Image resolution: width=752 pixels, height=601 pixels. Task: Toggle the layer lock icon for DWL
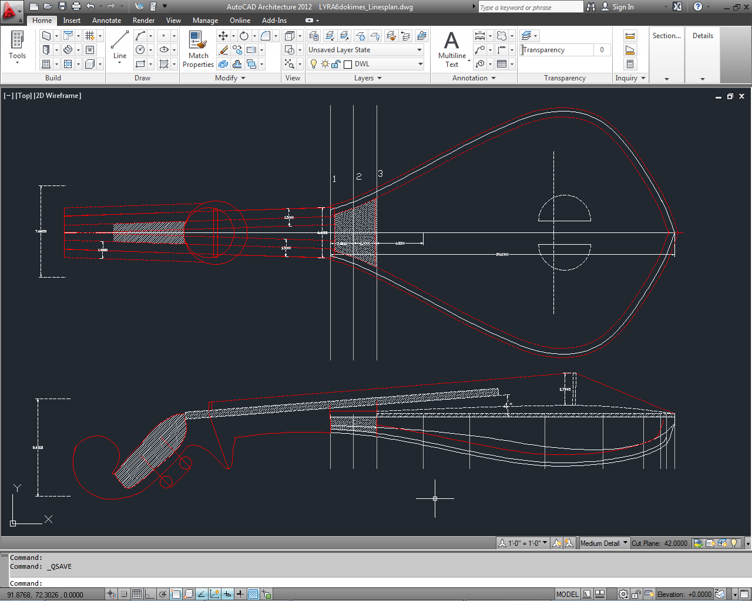point(336,64)
